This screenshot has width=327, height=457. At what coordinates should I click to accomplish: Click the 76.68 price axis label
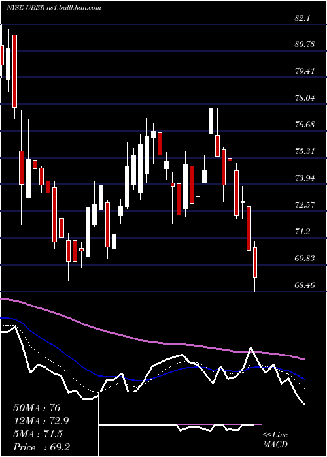305,125
